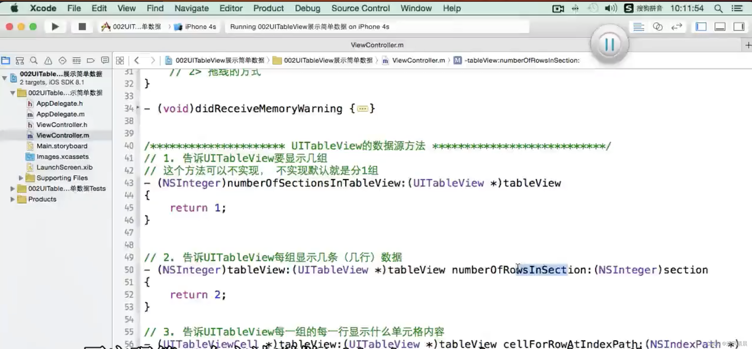Select AppDelegate.m in the navigator
The image size is (752, 349).
pos(60,114)
